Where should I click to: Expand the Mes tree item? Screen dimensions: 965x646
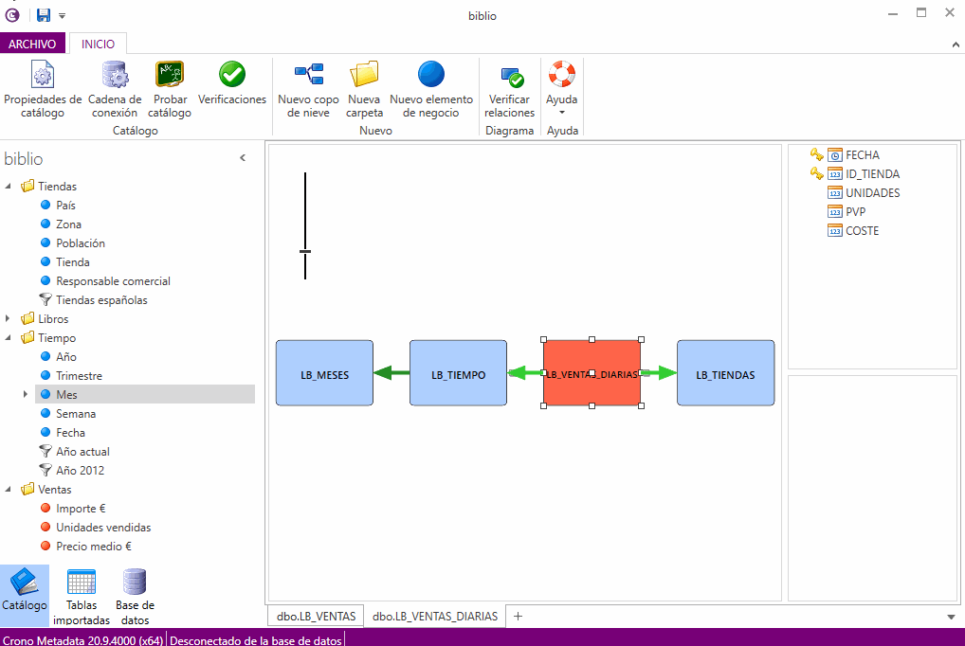pos(26,395)
